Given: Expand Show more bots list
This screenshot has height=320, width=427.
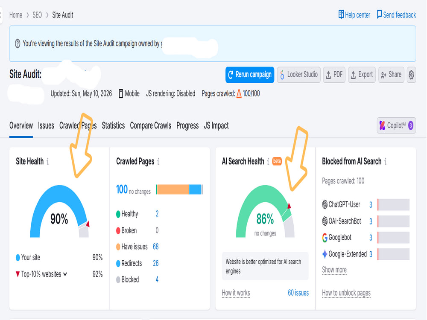Looking at the screenshot, I should [x=334, y=270].
